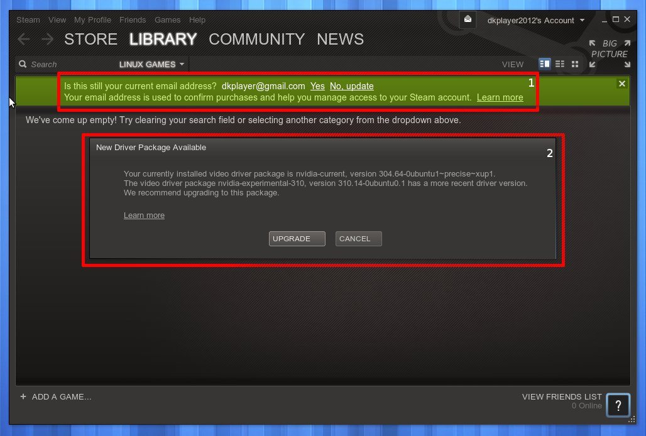The width and height of the screenshot is (646, 436).
Task: Confirm email with the Yes link
Action: pyautogui.click(x=317, y=86)
